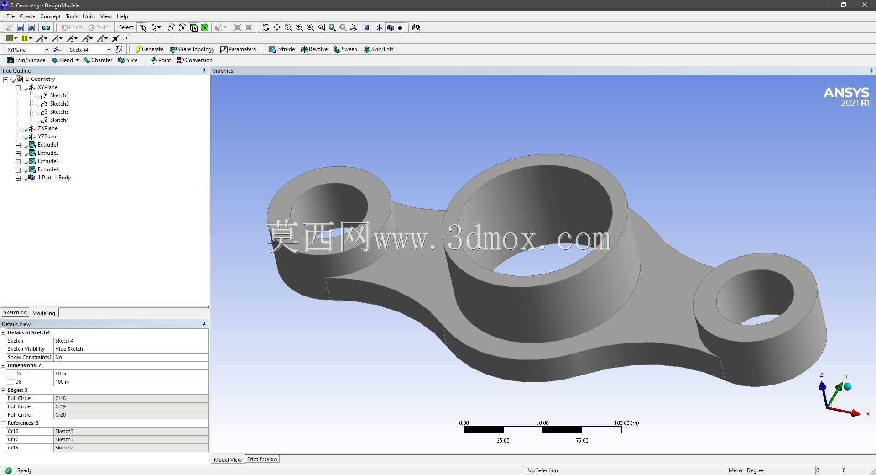Click the Look At Face/Plane/Sketch icon
Image resolution: width=876 pixels, height=475 pixels.
[416, 27]
